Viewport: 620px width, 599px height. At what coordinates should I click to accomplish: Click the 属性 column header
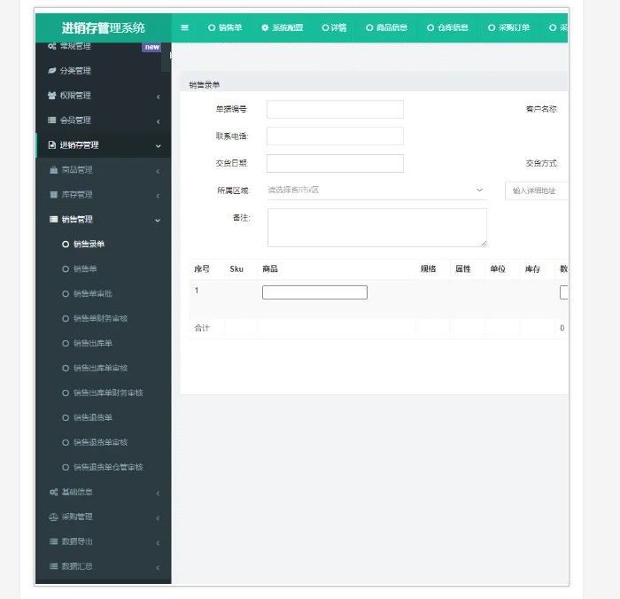tap(463, 269)
